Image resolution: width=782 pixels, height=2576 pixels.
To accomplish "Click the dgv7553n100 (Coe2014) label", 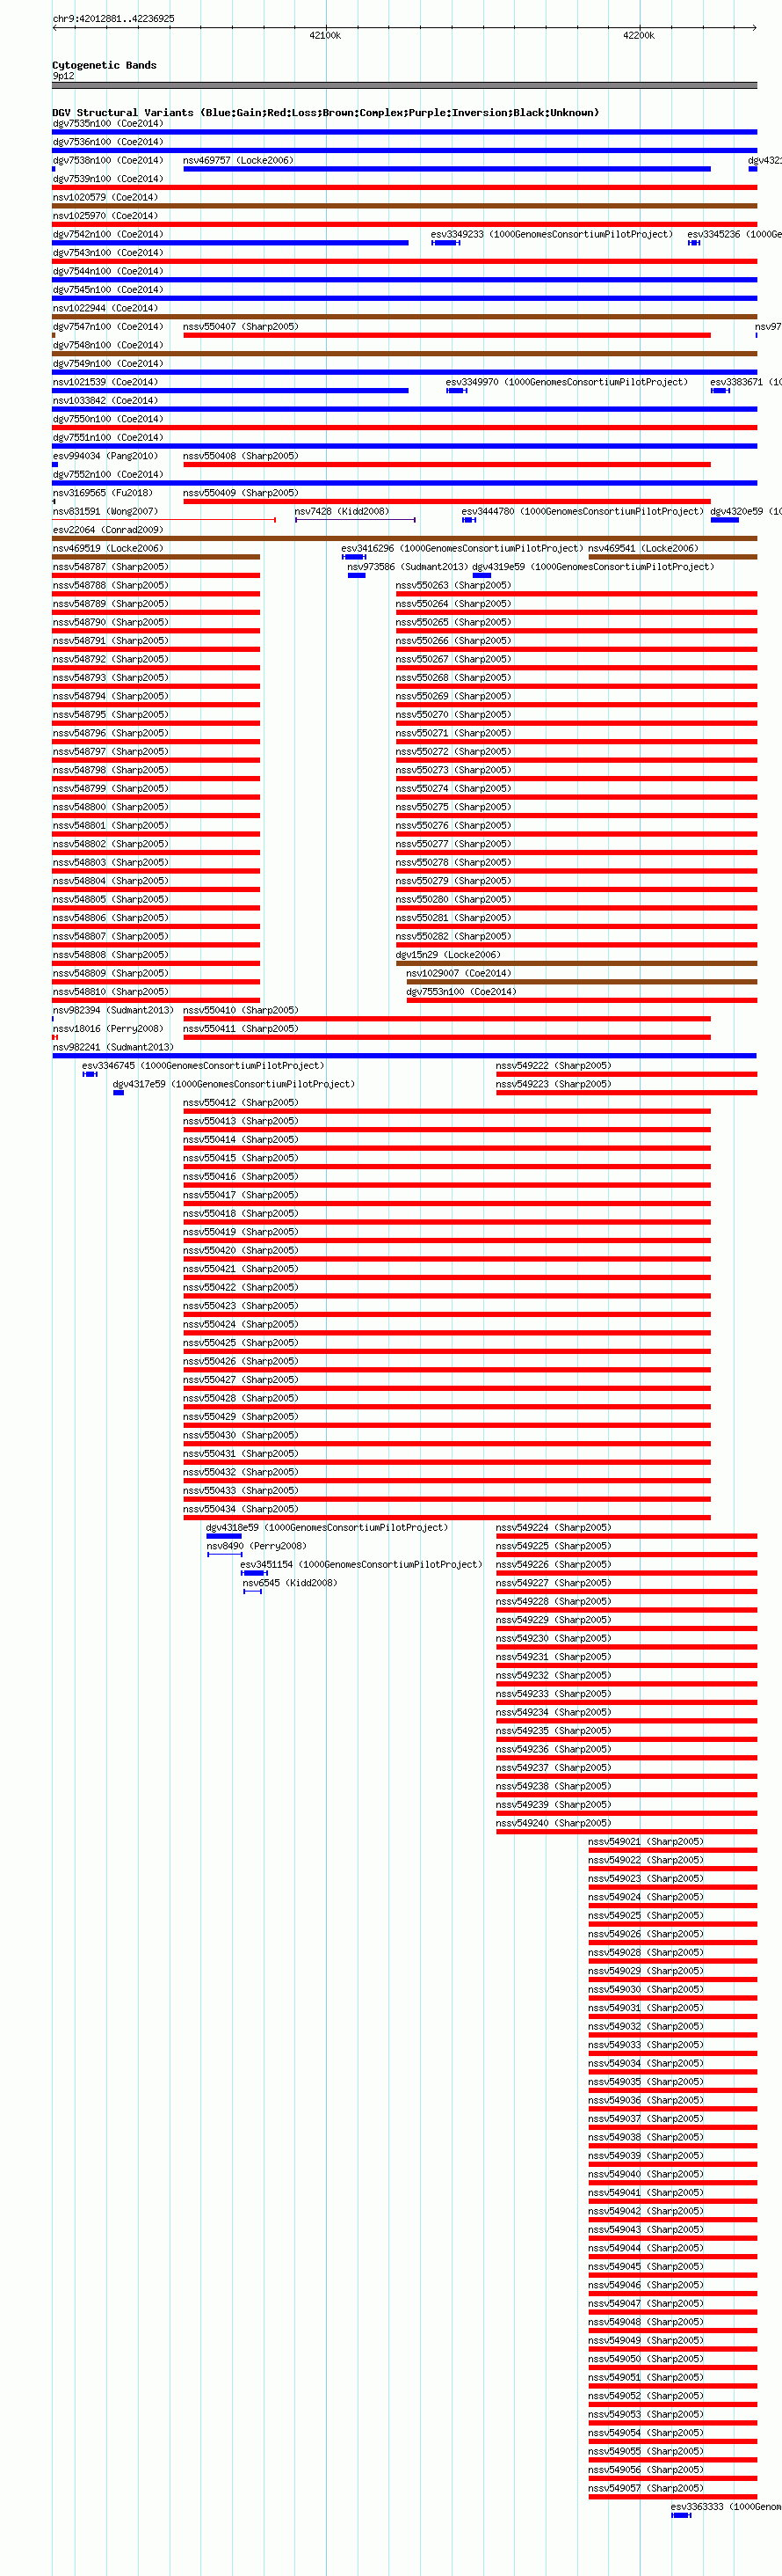I will tap(461, 992).
